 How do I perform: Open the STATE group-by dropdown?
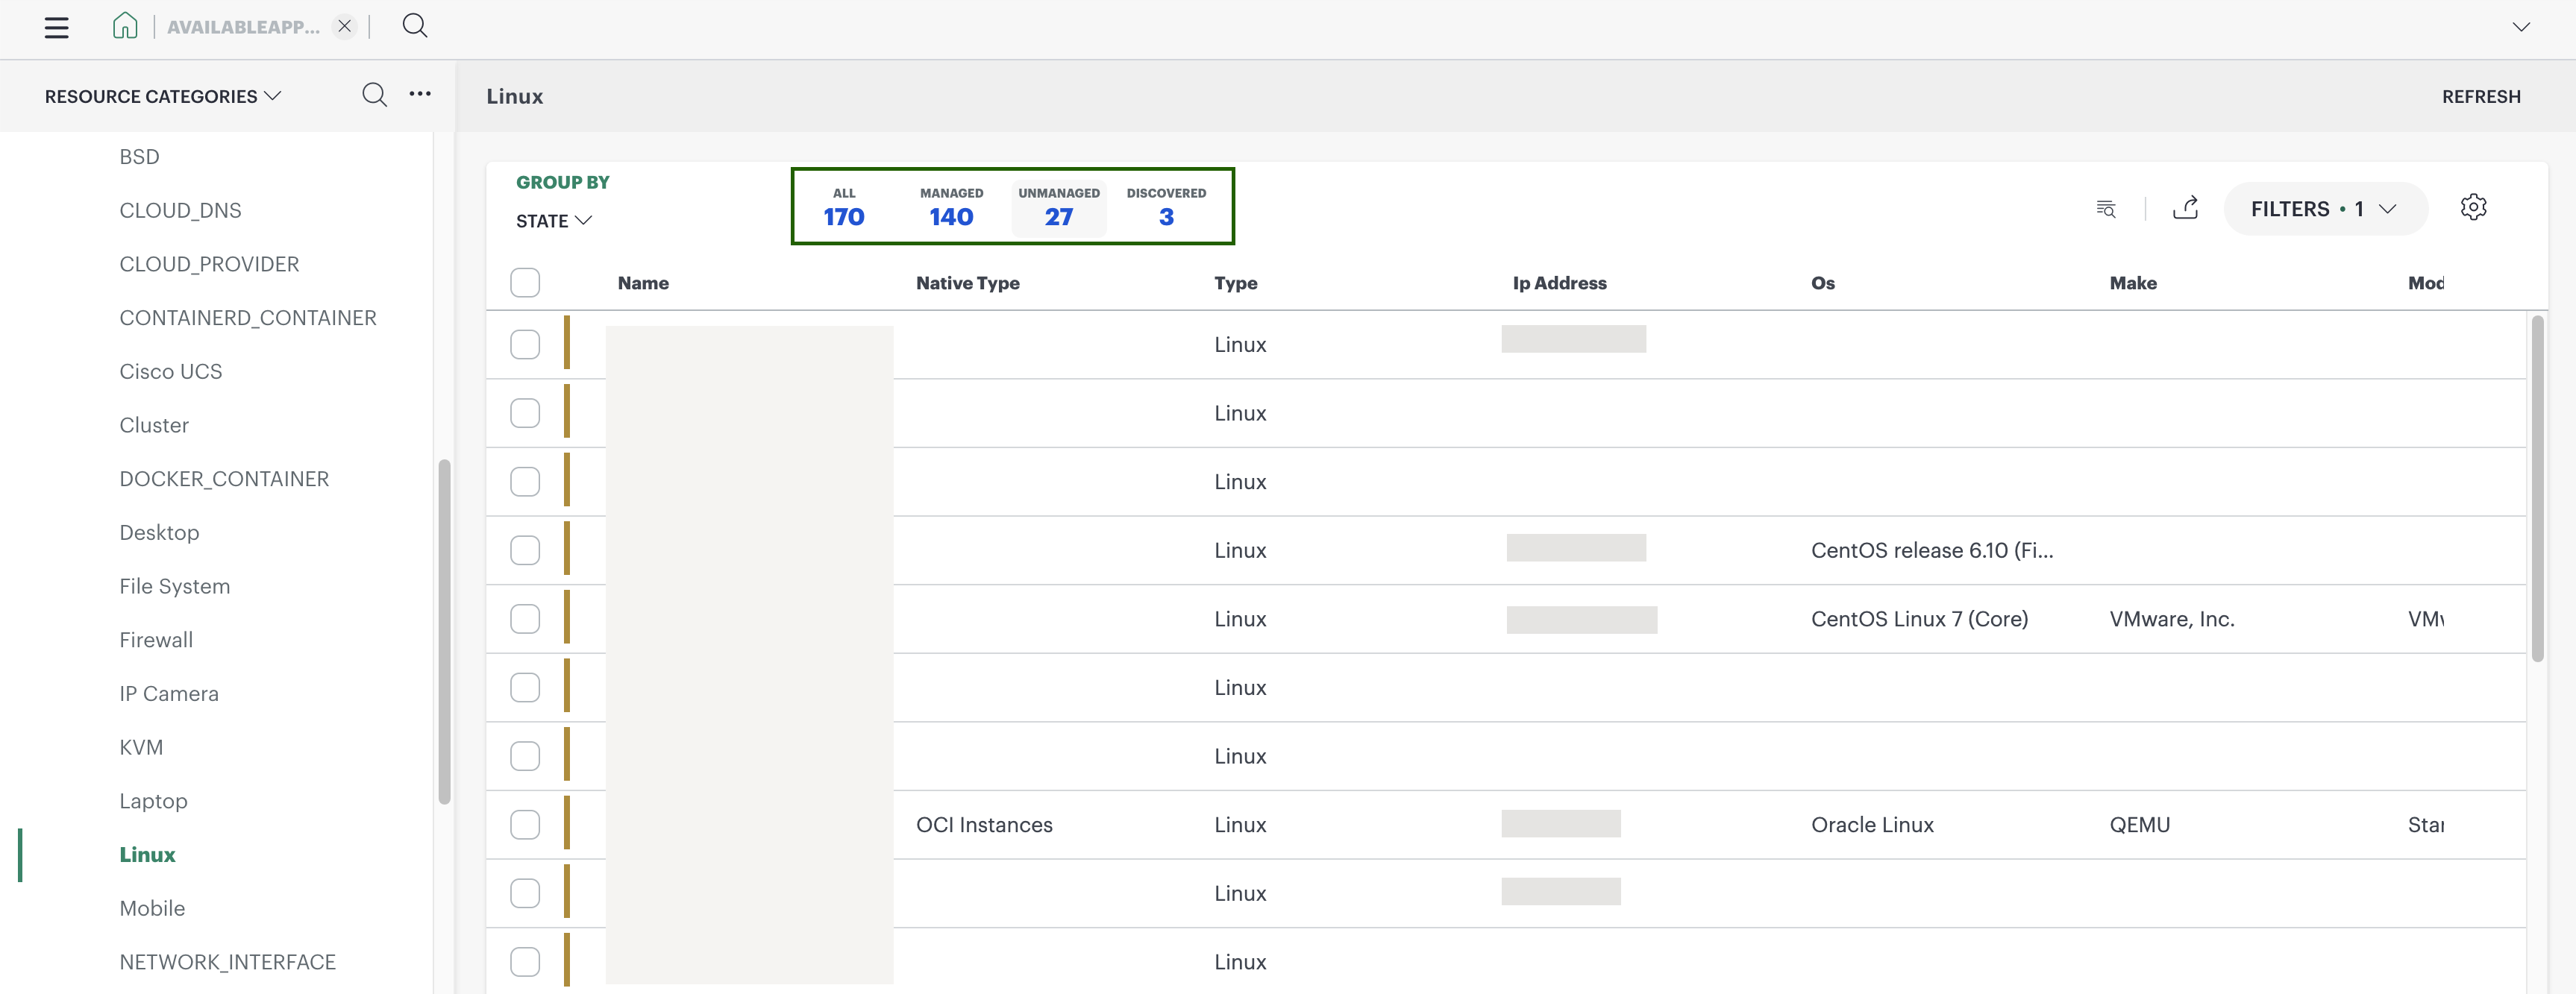(x=554, y=221)
